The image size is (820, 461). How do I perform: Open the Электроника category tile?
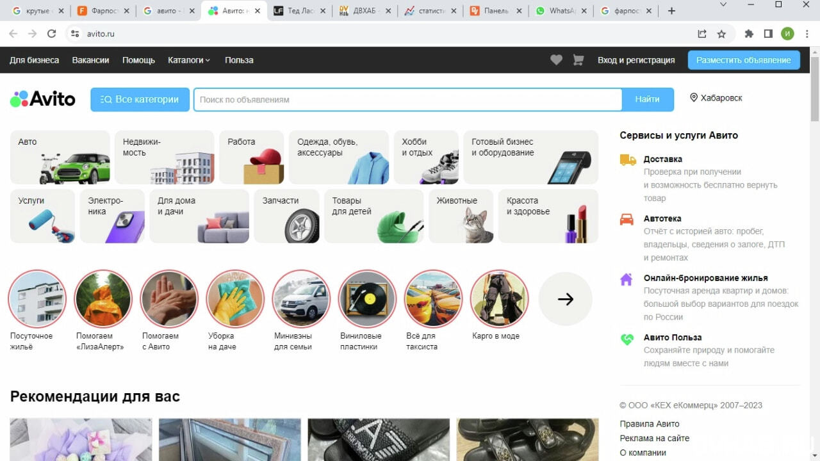112,216
